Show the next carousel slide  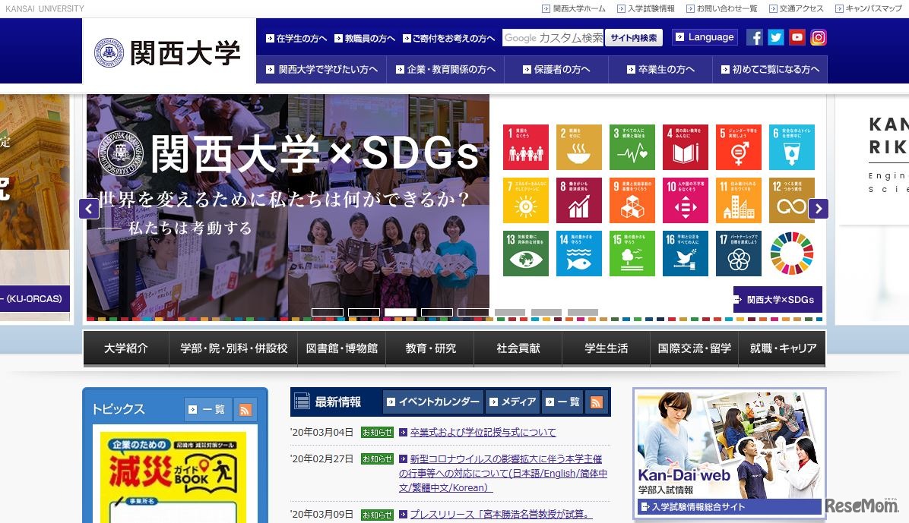[819, 209]
